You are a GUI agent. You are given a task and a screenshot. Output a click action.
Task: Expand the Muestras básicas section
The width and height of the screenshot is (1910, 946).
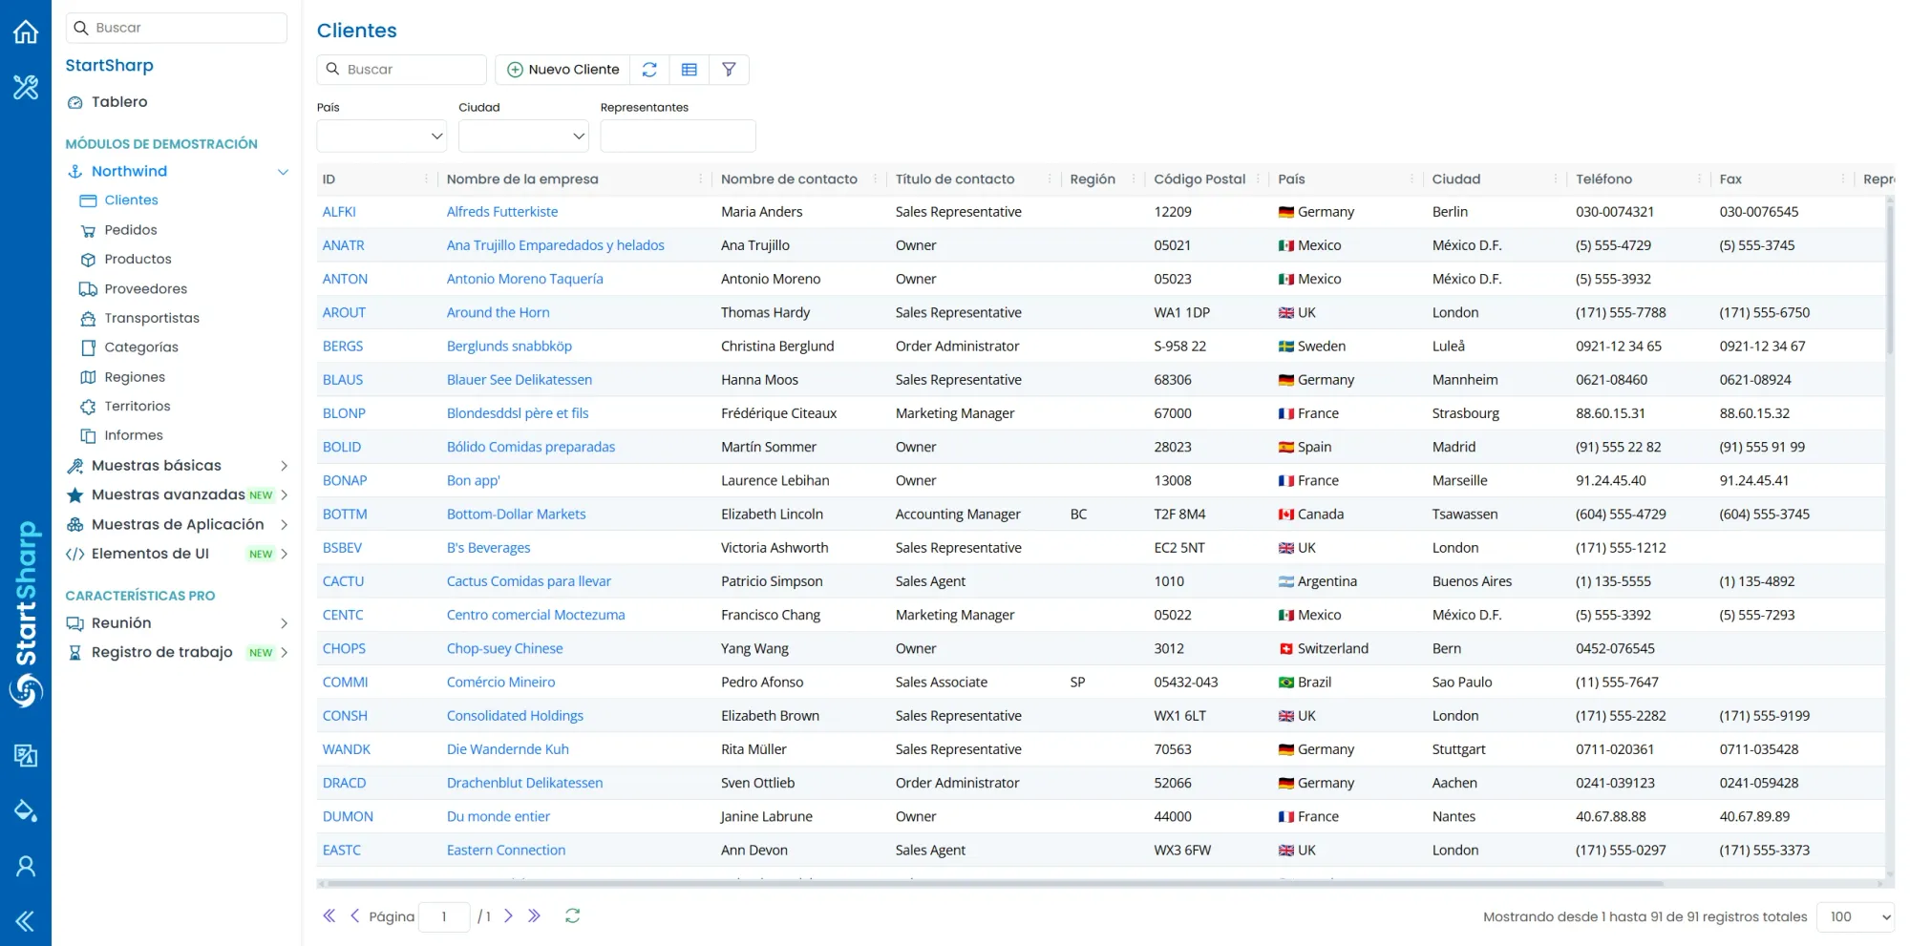284,466
